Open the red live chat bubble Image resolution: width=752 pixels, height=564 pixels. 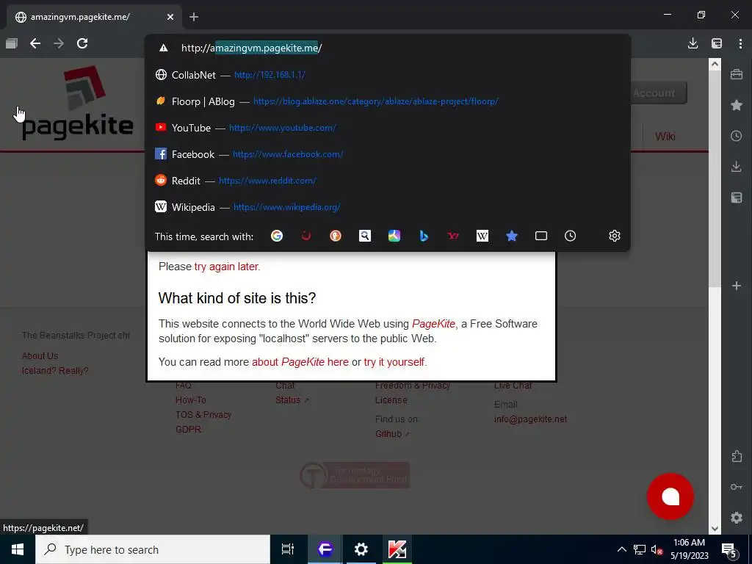[670, 496]
